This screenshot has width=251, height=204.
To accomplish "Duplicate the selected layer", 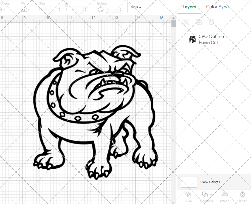I will coord(199,22).
